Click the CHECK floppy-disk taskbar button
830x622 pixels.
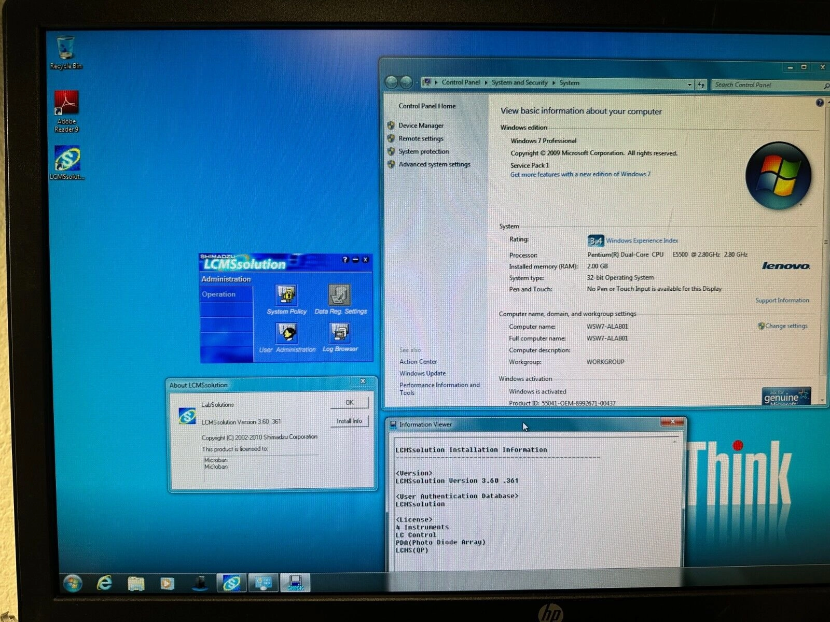[295, 583]
